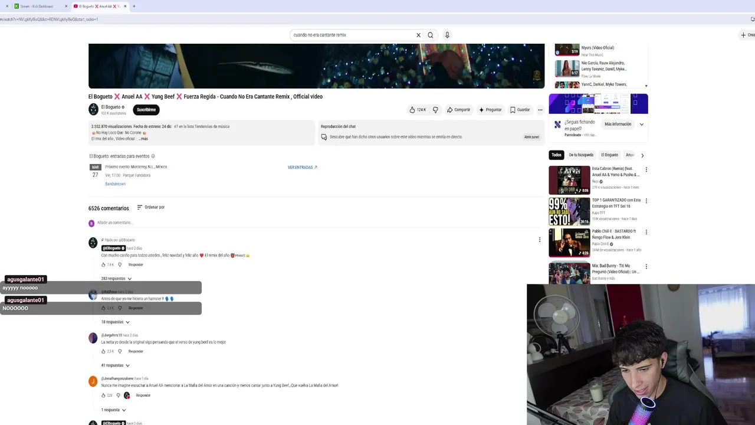755x425 pixels.
Task: Dislike the pinned @ElBogueto comment
Action: [120, 264]
